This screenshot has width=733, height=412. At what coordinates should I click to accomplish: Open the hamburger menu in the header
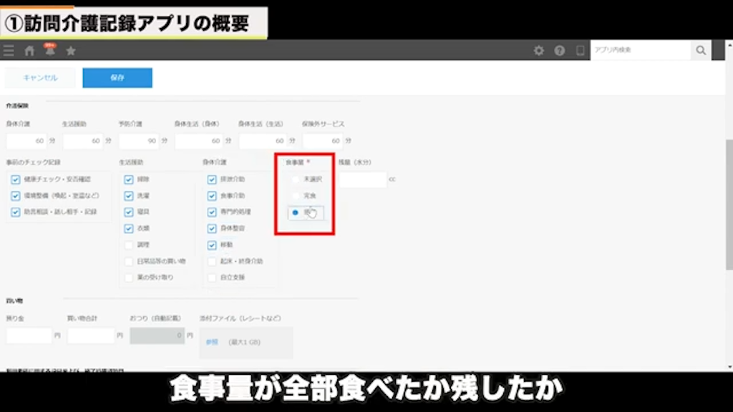click(9, 50)
